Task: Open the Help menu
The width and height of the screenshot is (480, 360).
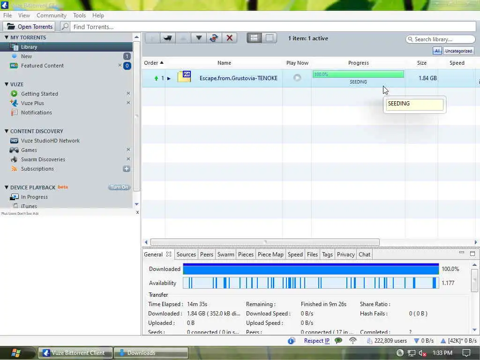Action: tap(98, 15)
